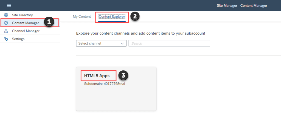Viewport: 281px width, 122px height.
Task: Switch to the My Content tab
Action: 82,17
